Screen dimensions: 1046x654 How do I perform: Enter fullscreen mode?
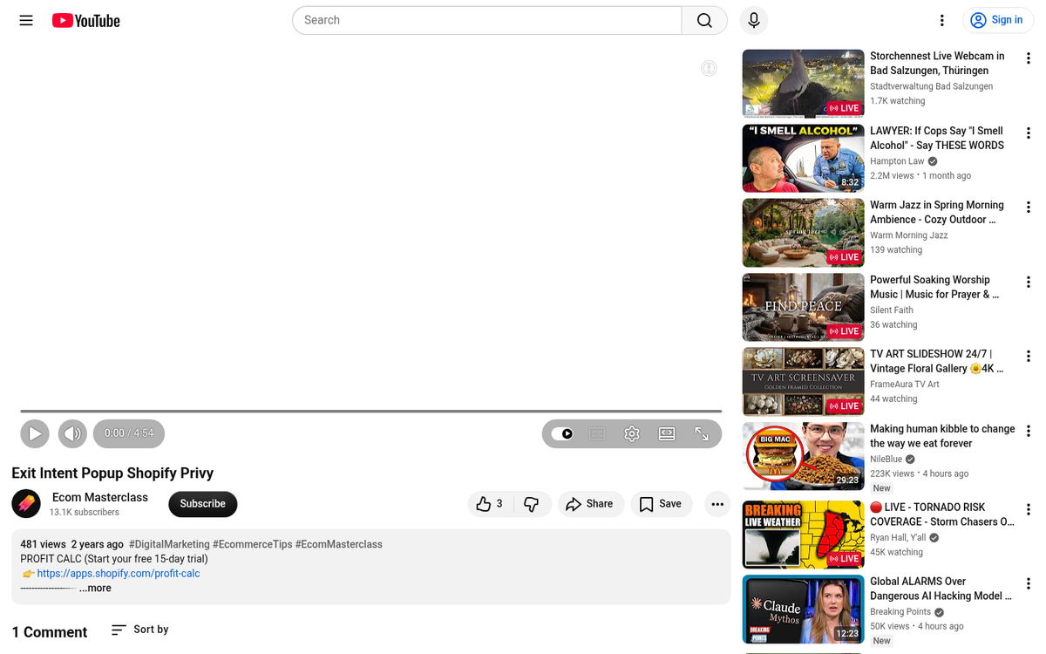[702, 433]
